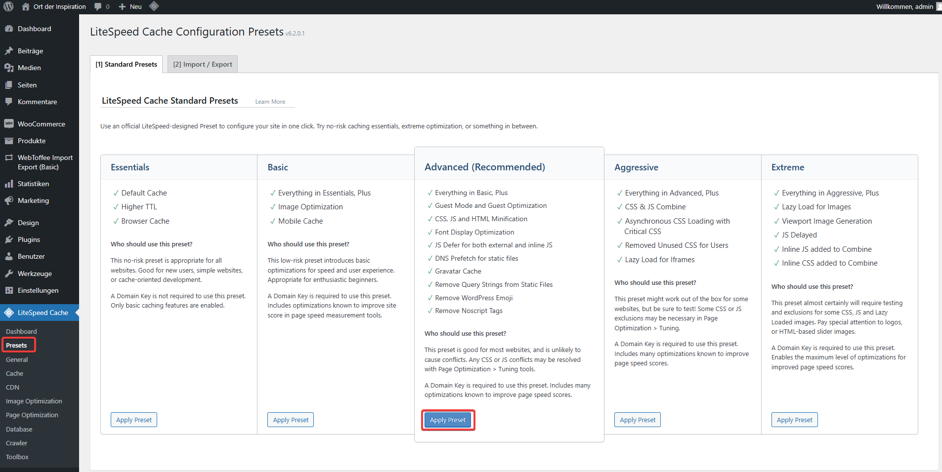
Task: Click the Einstellungen settings icon
Action: pyautogui.click(x=9, y=290)
